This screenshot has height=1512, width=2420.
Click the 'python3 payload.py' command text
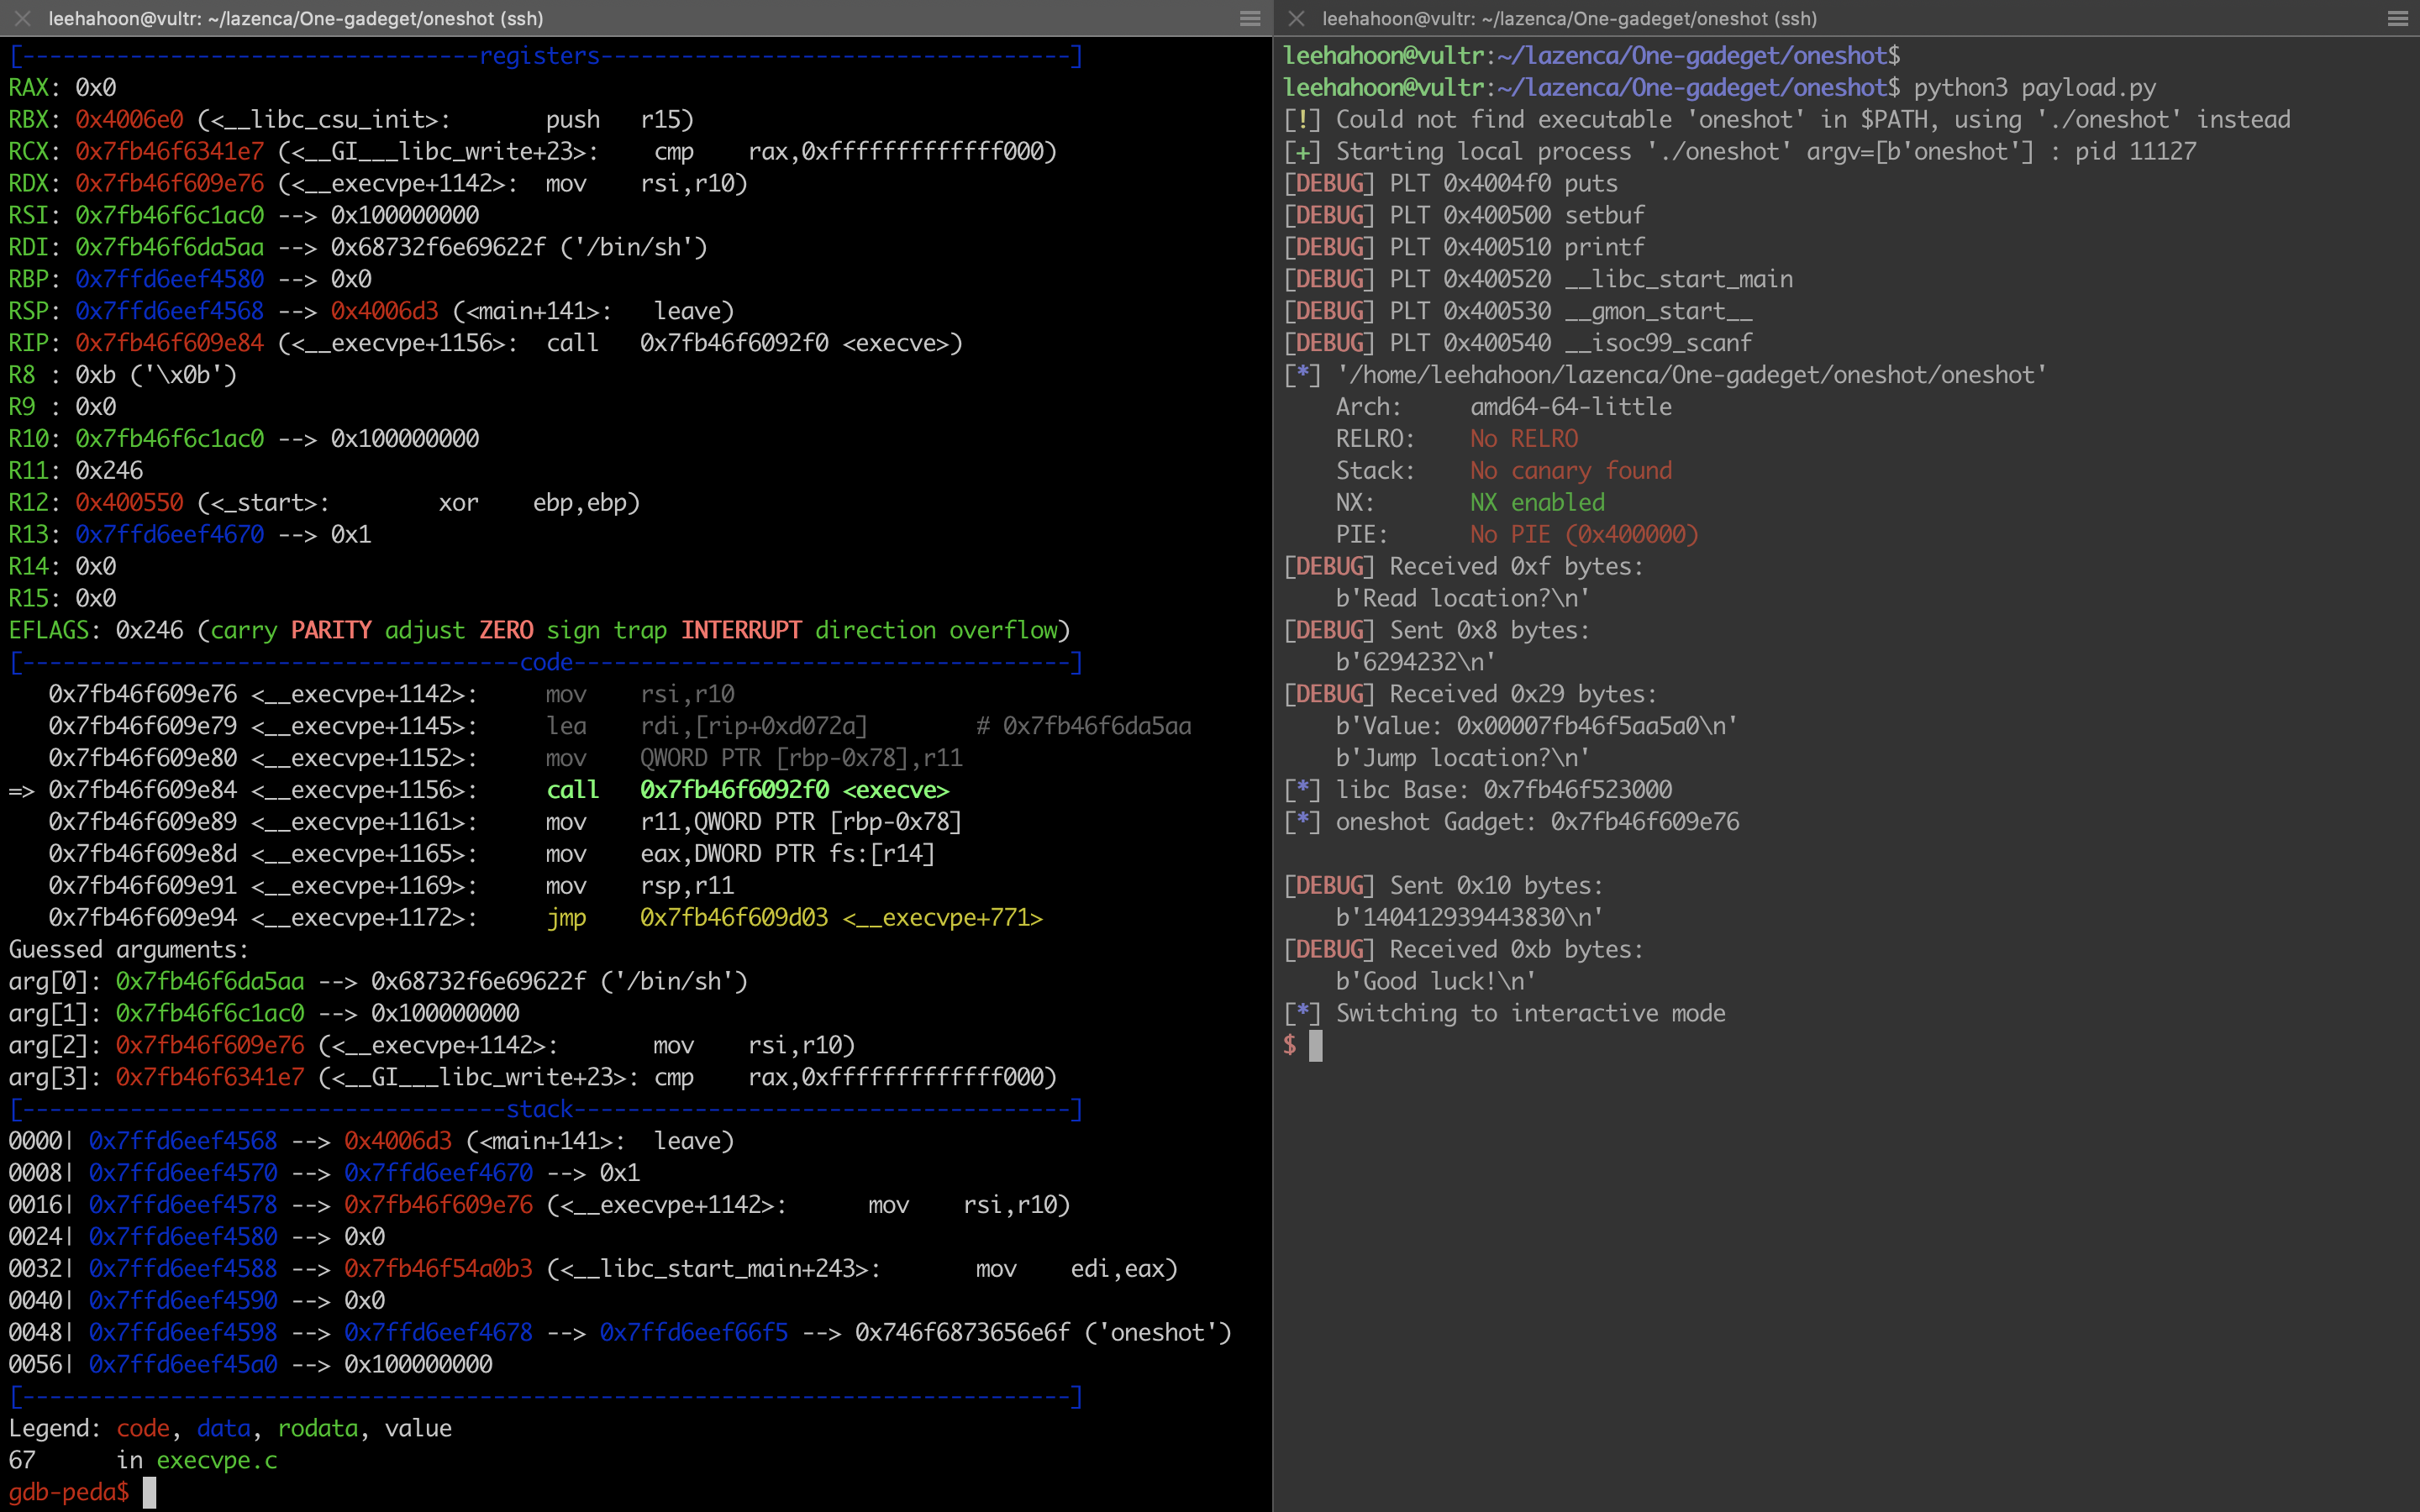coord(2034,88)
